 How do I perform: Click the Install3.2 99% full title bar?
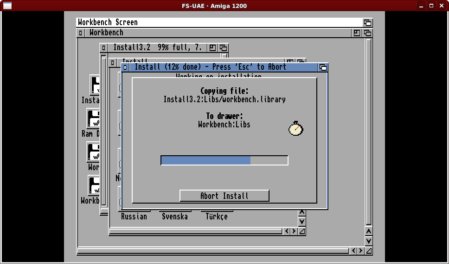[158, 47]
